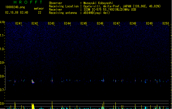The height and width of the screenshot is (109, 172).
Task: Click the 0250 time marker
Action: click(x=166, y=23)
